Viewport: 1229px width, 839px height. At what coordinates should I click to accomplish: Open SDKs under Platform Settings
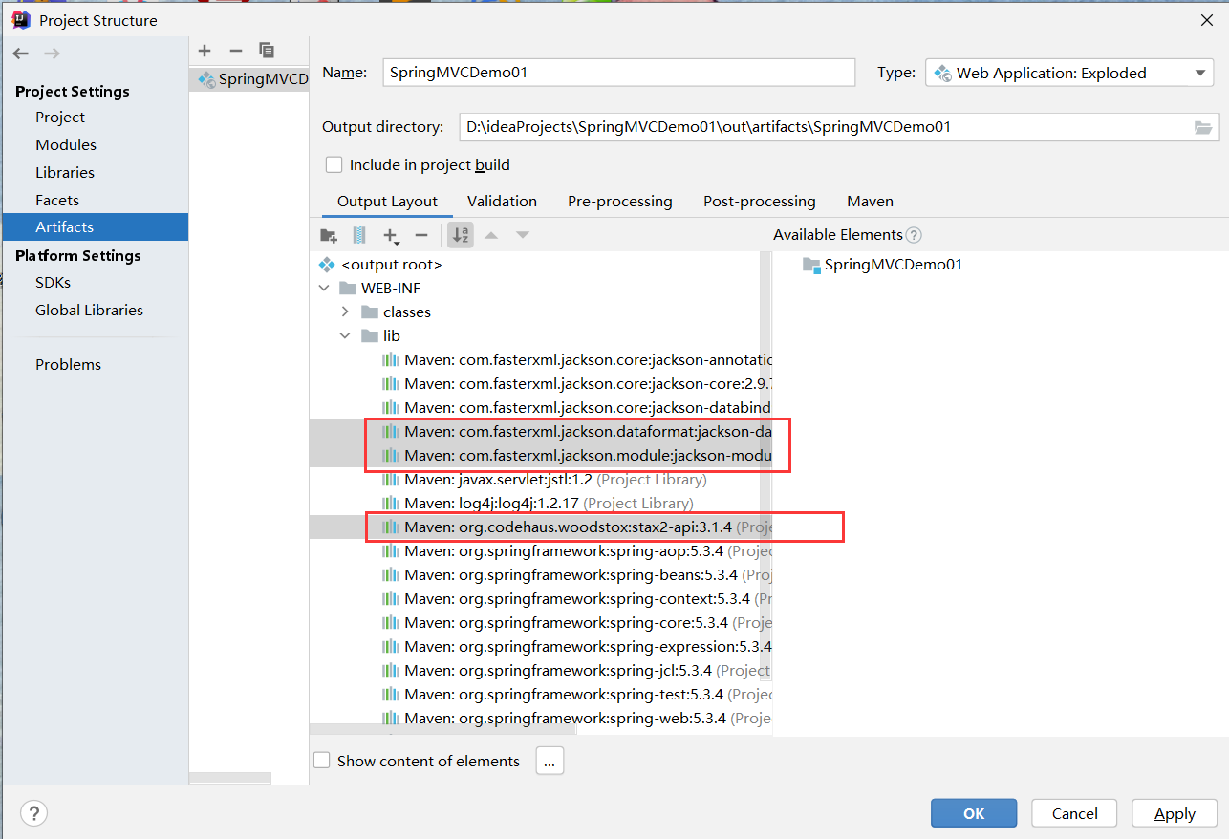point(53,283)
